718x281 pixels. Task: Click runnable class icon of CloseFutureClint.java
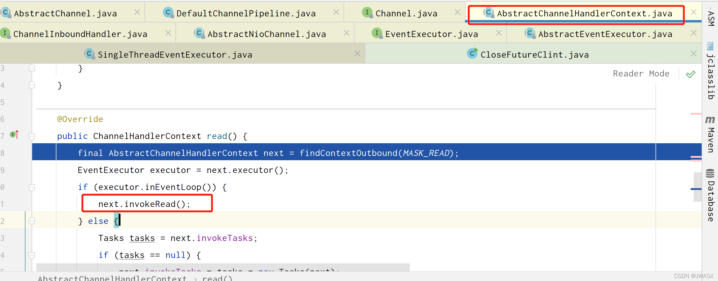[472, 54]
